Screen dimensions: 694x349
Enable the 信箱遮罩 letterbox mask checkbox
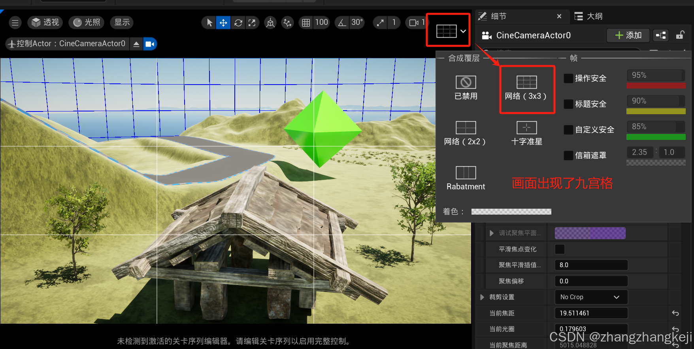pos(568,155)
